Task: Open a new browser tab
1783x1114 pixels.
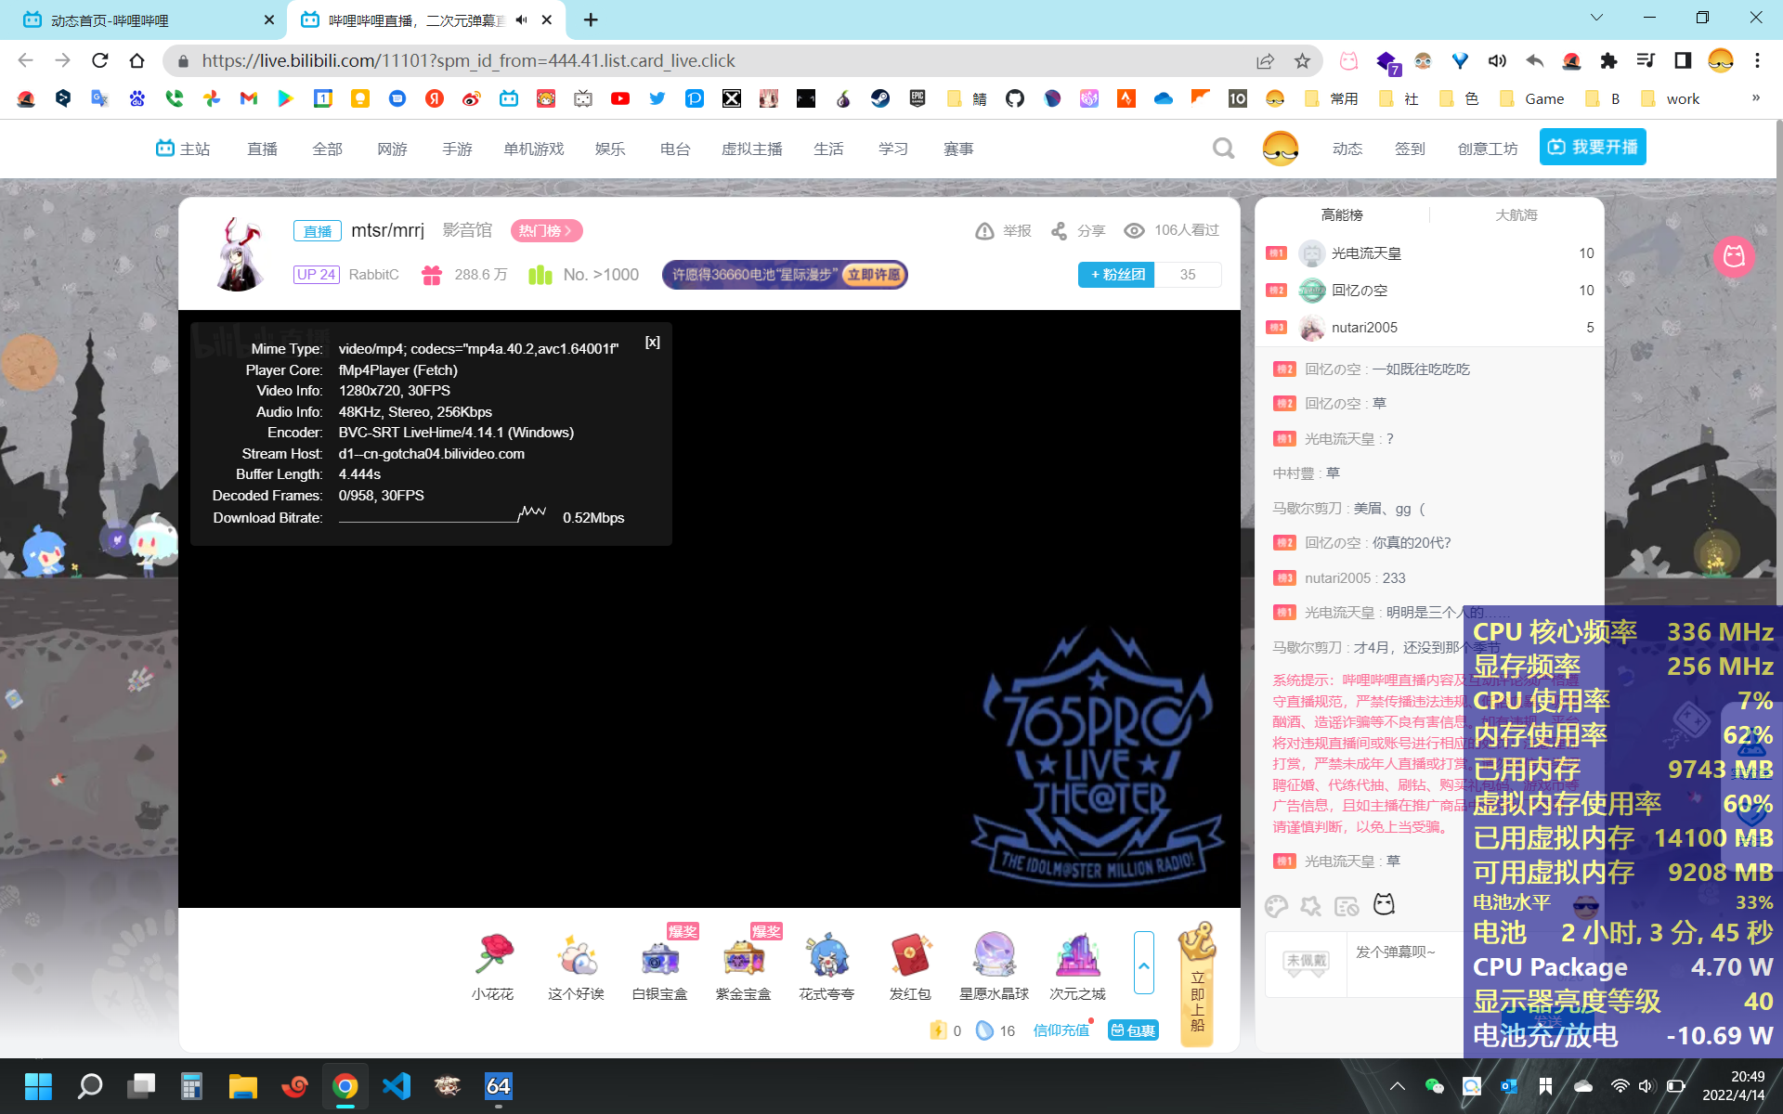Action: pyautogui.click(x=591, y=19)
